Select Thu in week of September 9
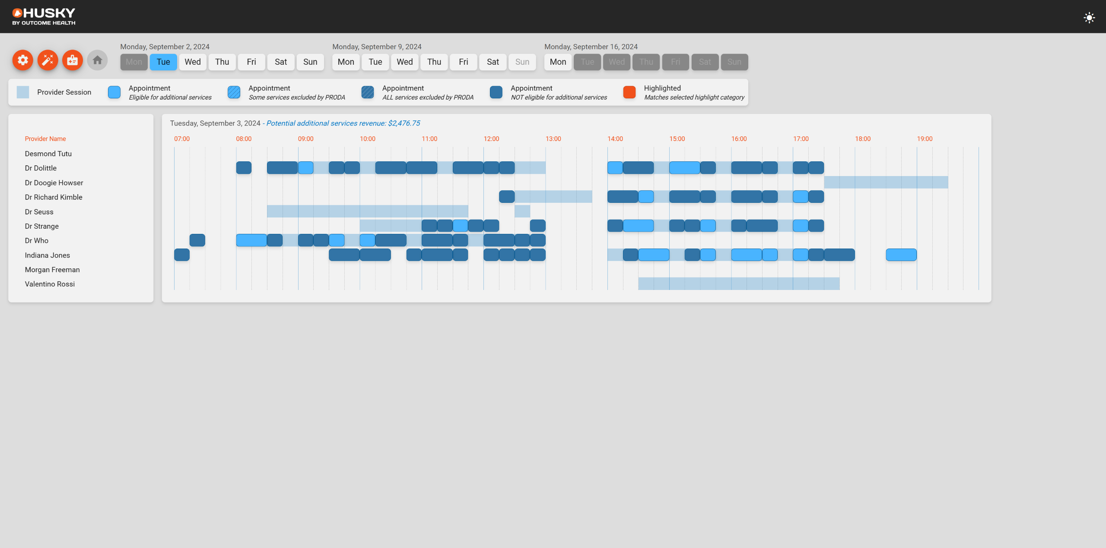 coord(434,62)
